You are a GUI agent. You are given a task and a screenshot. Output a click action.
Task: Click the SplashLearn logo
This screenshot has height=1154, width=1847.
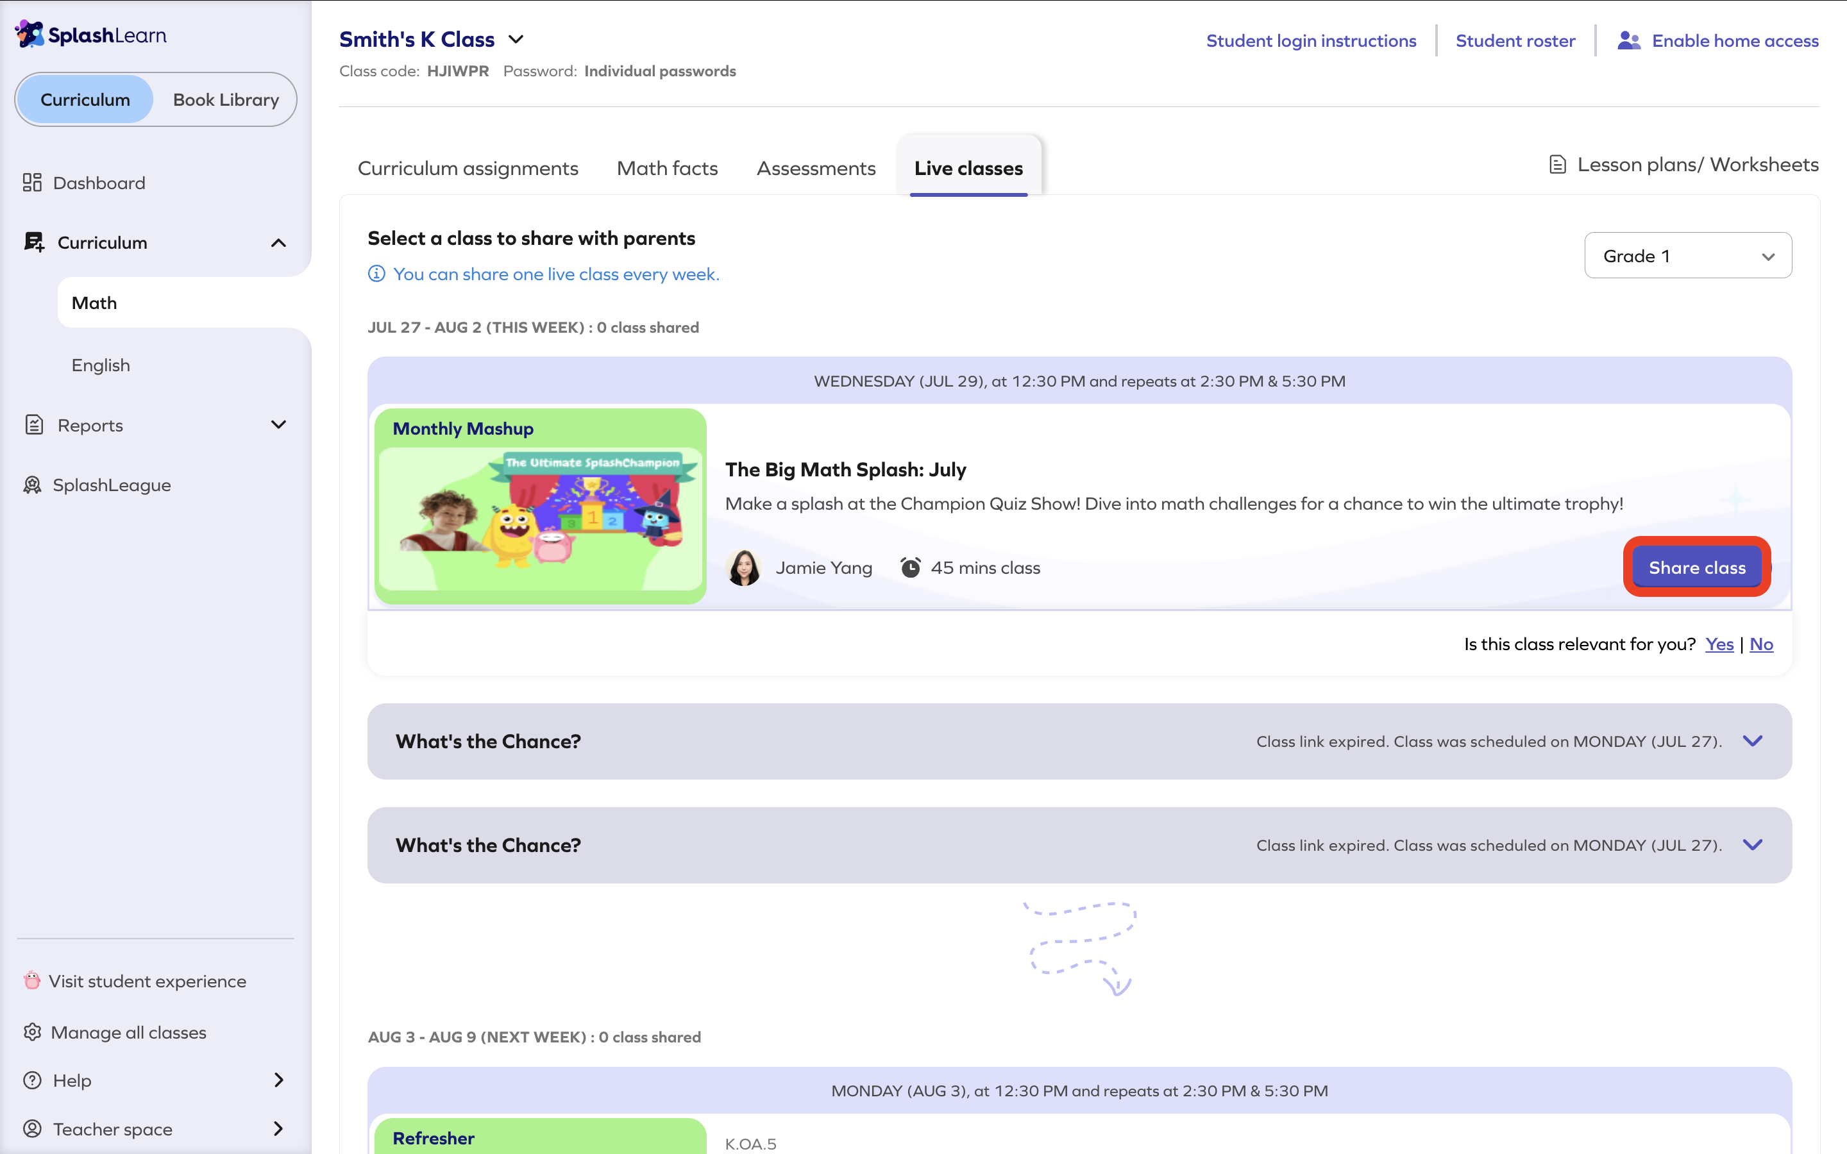[x=91, y=35]
